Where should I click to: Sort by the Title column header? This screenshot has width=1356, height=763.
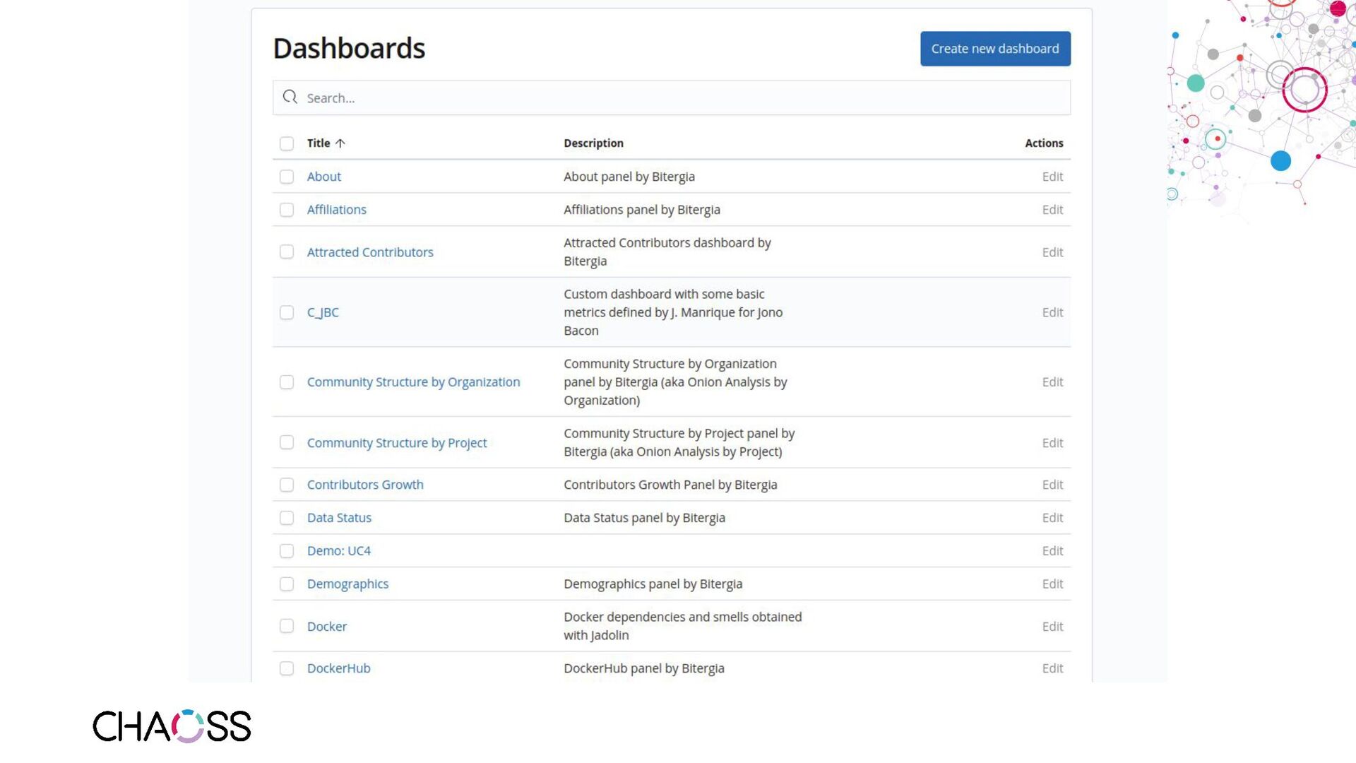point(319,143)
